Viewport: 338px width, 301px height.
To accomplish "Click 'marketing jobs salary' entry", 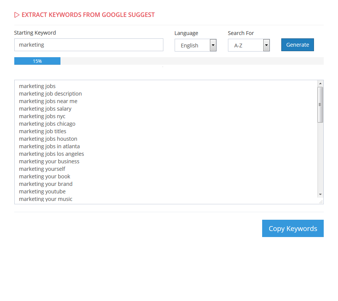I will pyautogui.click(x=45, y=109).
